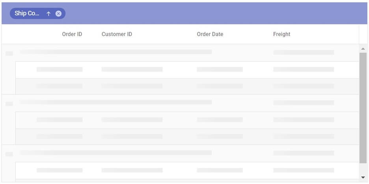Sort by the Order ID column header
This screenshot has width=369, height=184.
click(72, 34)
